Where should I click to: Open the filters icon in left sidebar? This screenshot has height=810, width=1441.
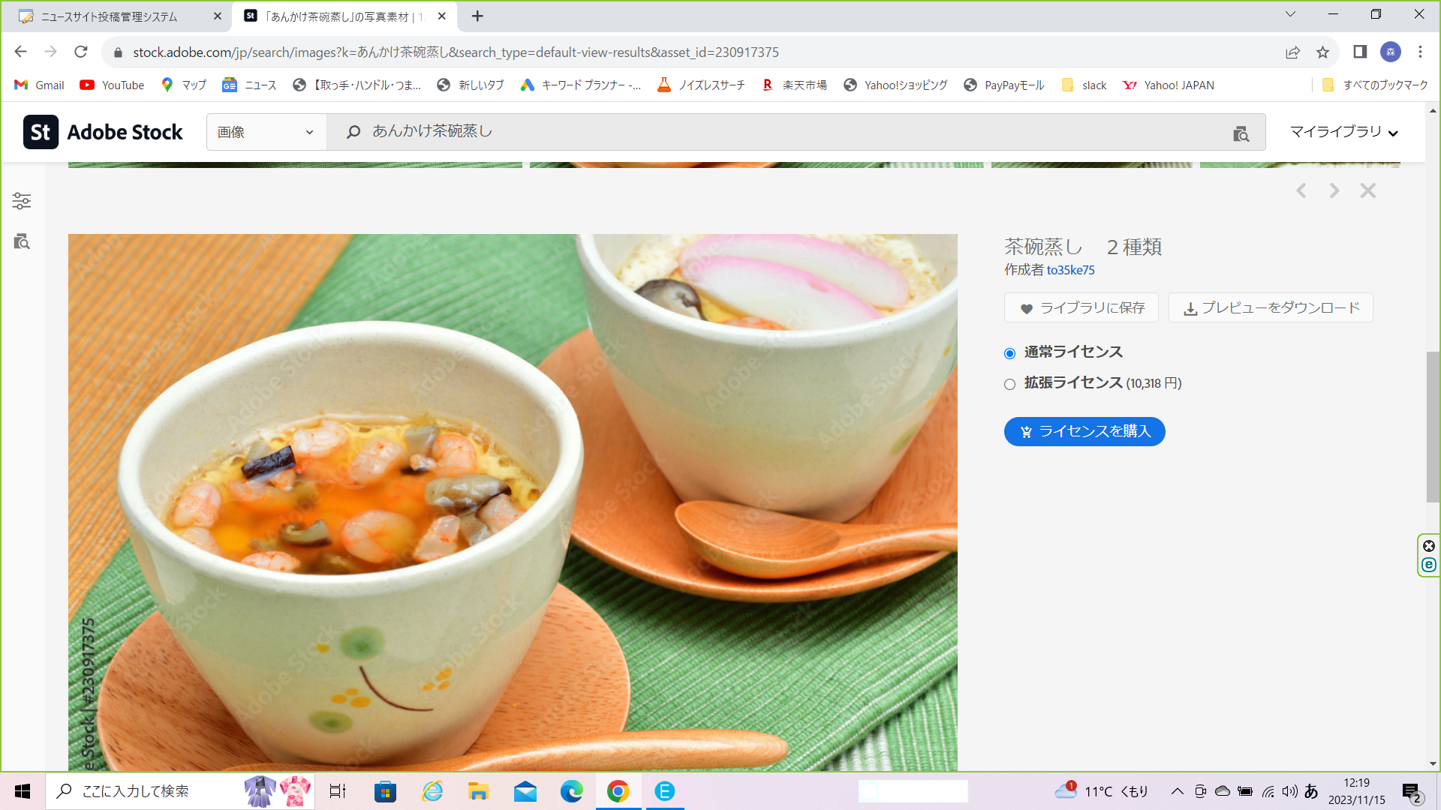pos(22,201)
